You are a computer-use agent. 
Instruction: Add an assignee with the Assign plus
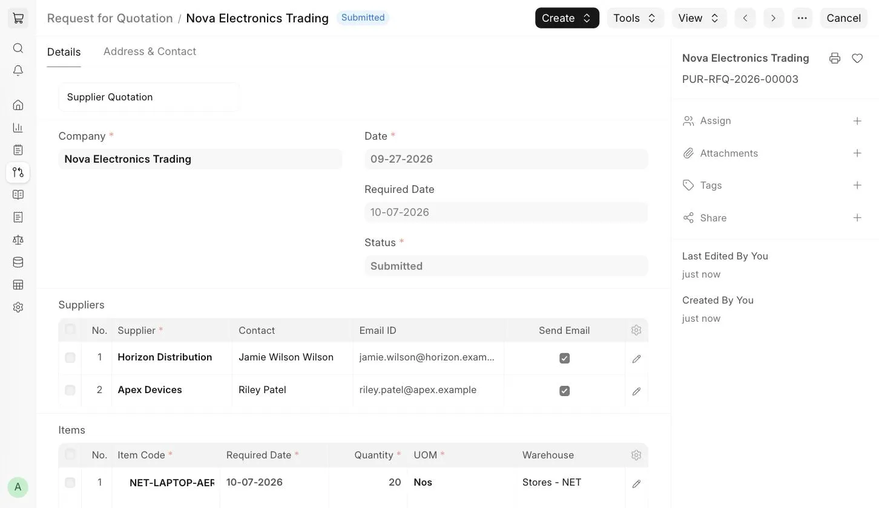tap(857, 121)
